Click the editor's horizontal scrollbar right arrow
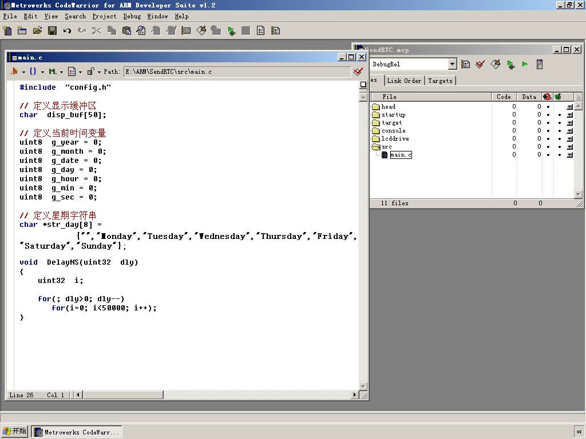 355,394
